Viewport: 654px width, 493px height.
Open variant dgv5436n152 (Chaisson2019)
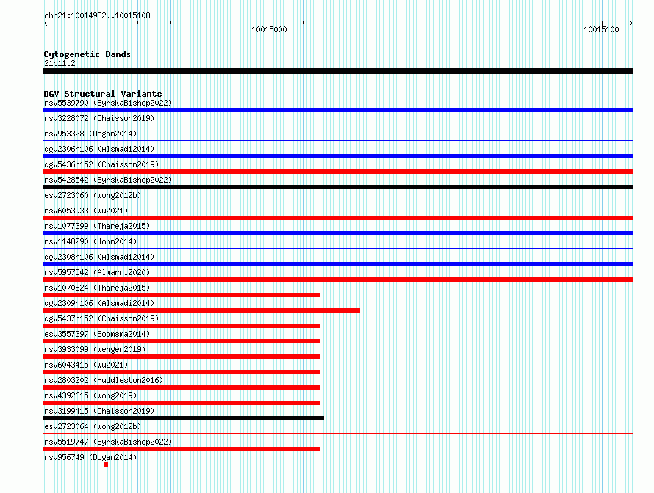(x=101, y=164)
